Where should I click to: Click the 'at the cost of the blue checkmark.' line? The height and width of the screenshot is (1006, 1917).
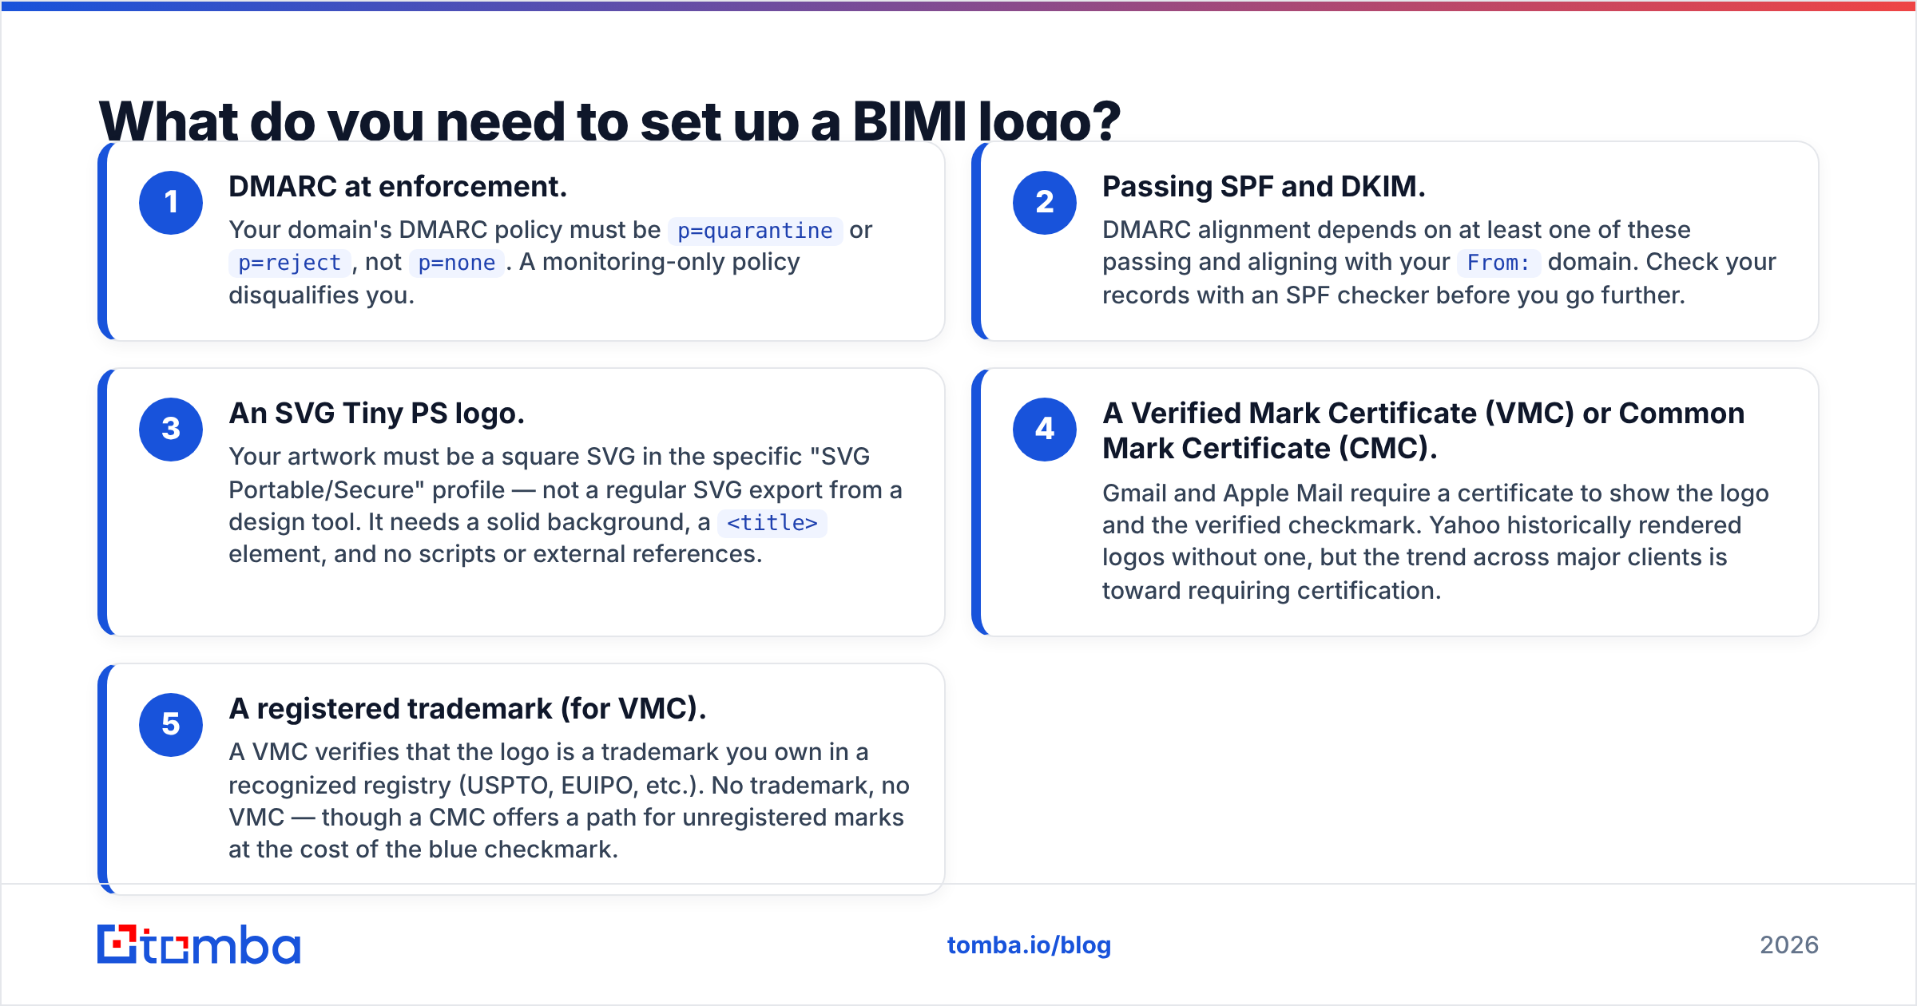pyautogui.click(x=423, y=850)
